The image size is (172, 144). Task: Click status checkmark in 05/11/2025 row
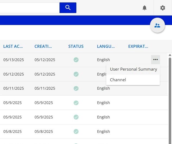click(76, 88)
